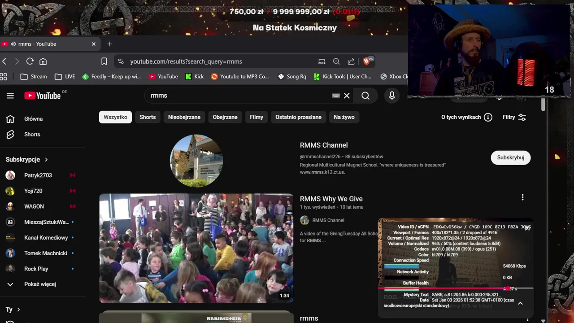Screen dimensions: 574x323
Task: Open the on-screen keyboard in search box
Action: pos(336,96)
